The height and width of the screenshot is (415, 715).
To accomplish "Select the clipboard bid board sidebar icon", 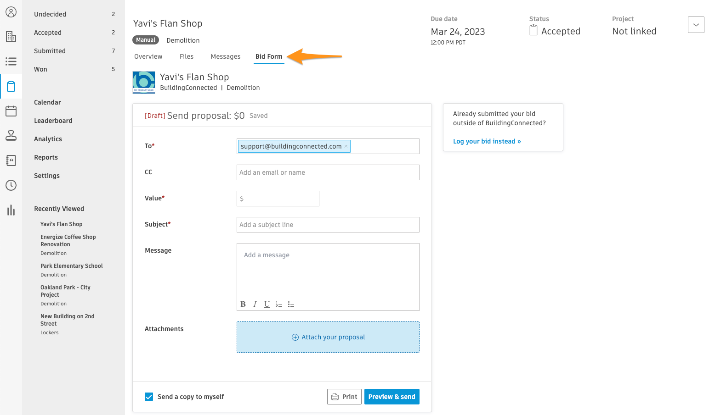I will (11, 86).
